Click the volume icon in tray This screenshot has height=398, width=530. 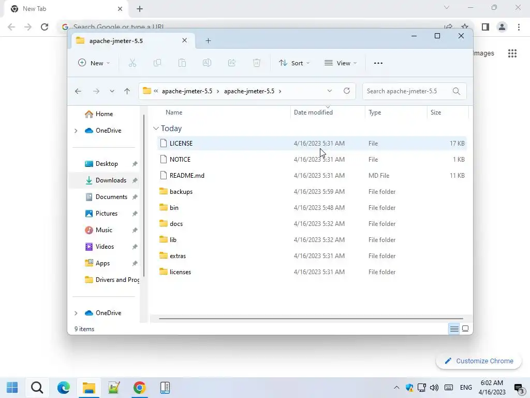coord(434,388)
